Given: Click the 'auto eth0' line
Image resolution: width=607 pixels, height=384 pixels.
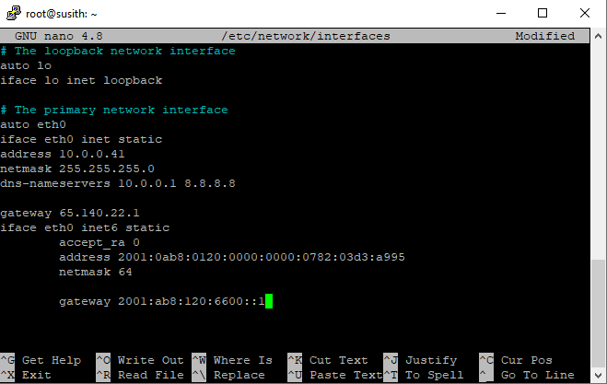Looking at the screenshot, I should click(33, 124).
